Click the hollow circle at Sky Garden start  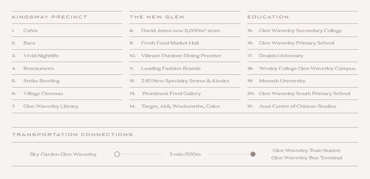click(117, 154)
